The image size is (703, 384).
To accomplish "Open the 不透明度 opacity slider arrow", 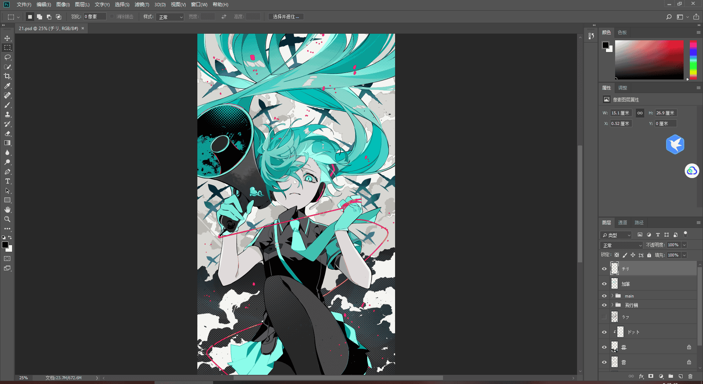I will point(684,245).
